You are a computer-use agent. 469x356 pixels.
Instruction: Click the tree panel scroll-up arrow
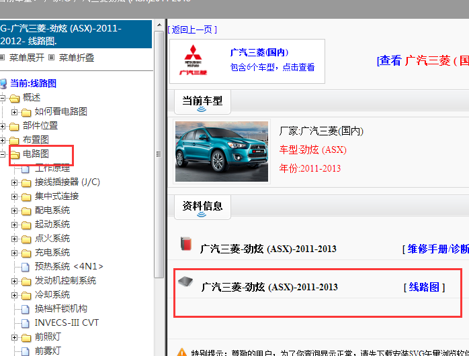[x=159, y=25]
